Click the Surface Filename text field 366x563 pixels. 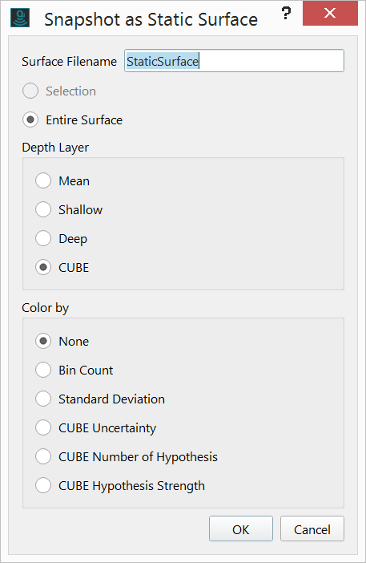click(x=234, y=61)
